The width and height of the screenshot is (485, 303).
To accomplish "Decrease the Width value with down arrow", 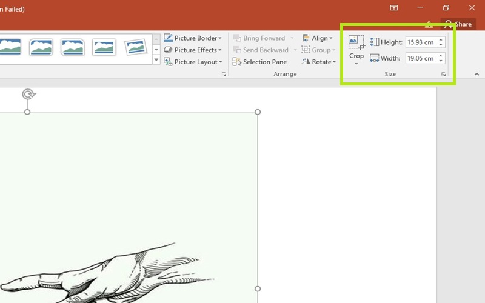I will coord(441,61).
